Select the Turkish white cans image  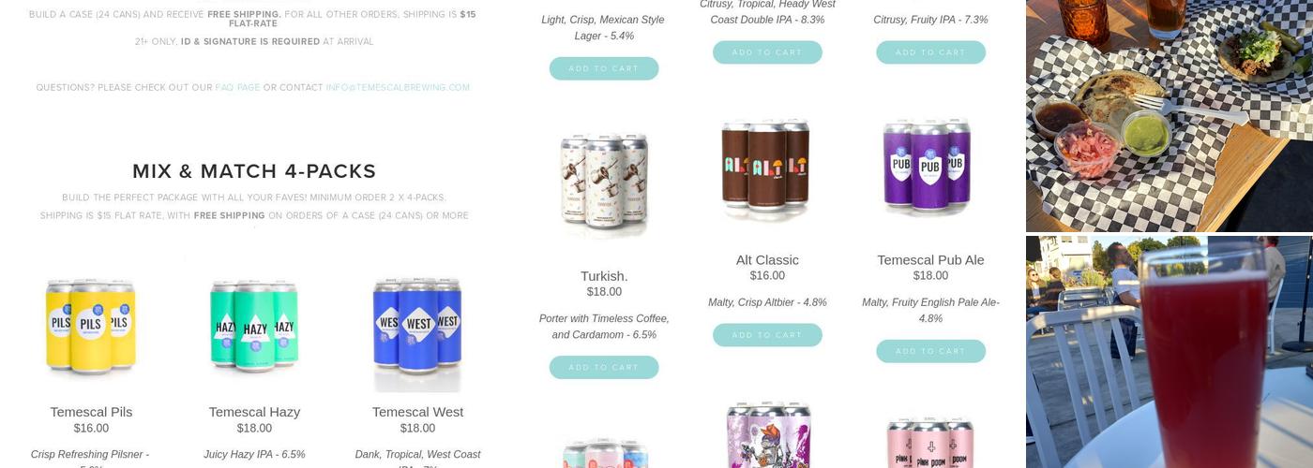[x=604, y=183]
